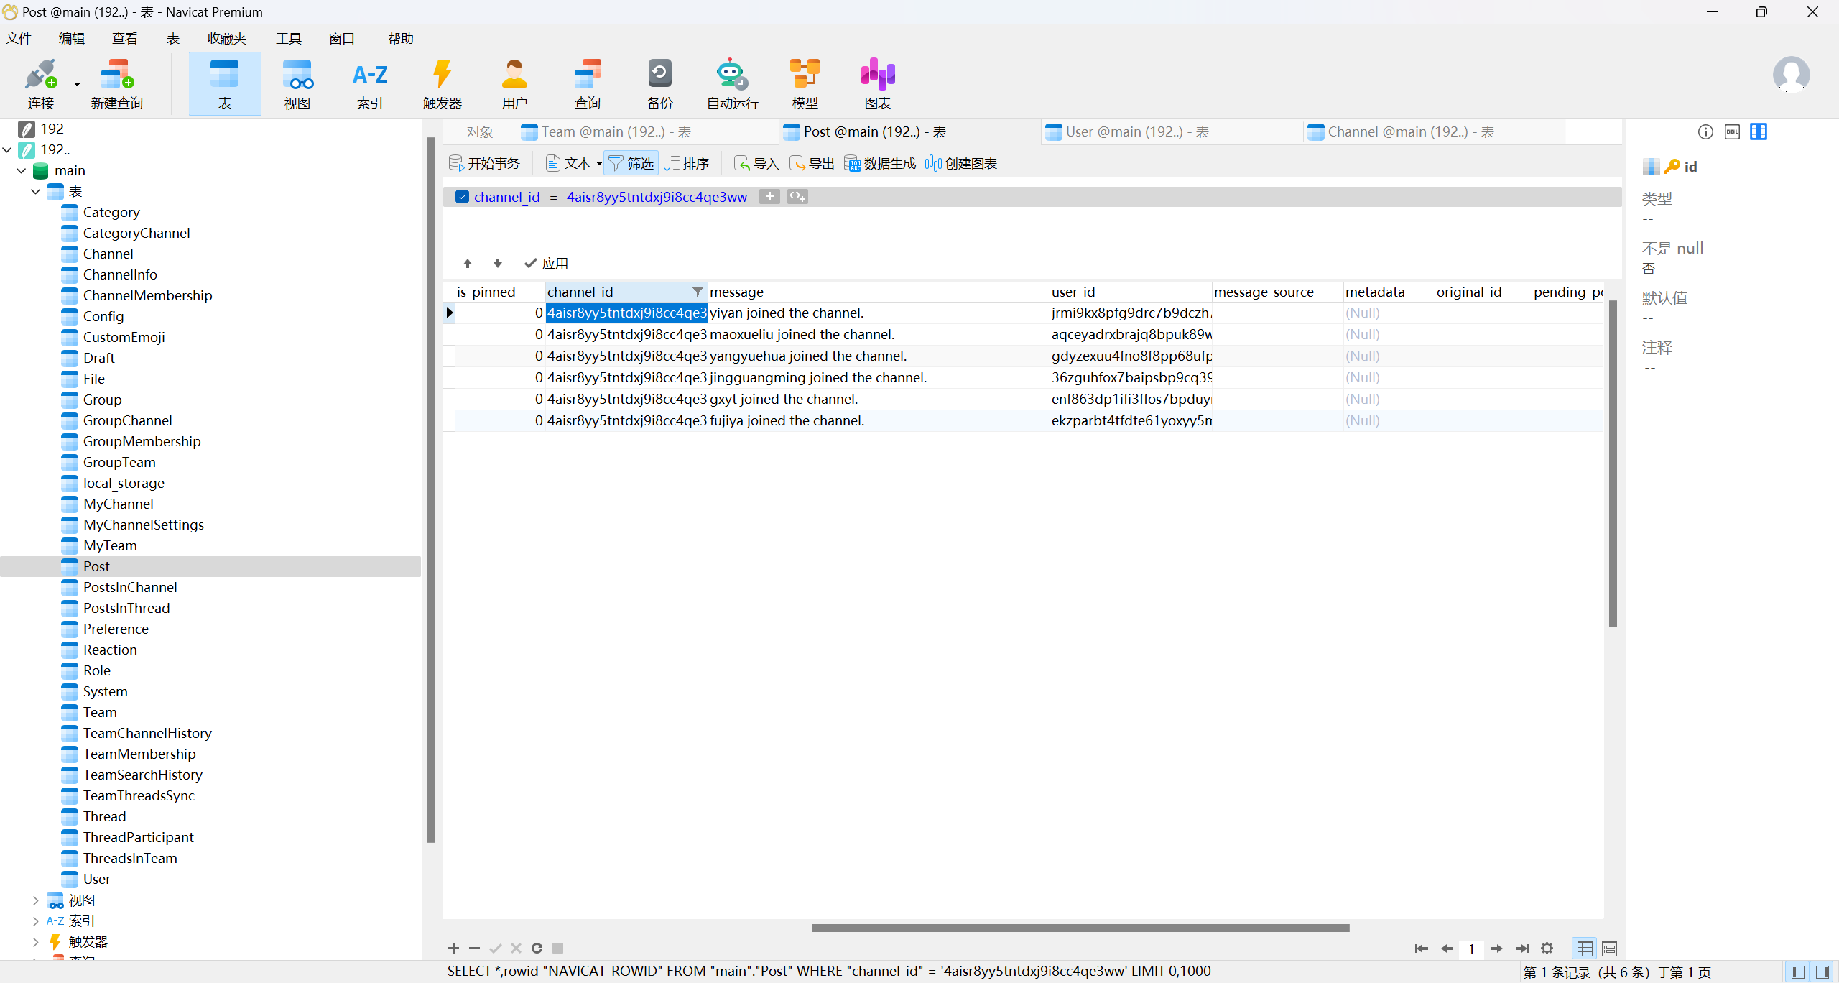
Task: Click the refresh icon below the grid
Action: tap(537, 948)
